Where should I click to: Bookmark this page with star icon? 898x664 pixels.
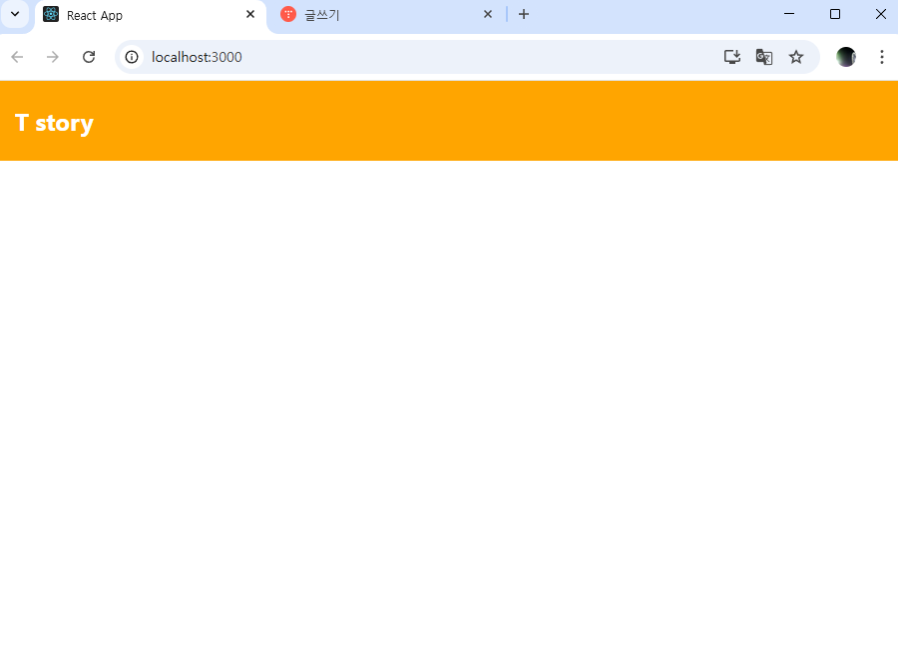click(796, 57)
